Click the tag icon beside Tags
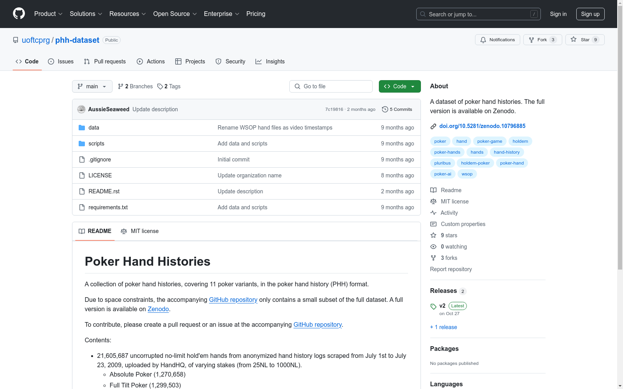Viewport: 623px width, 389px height. point(160,86)
